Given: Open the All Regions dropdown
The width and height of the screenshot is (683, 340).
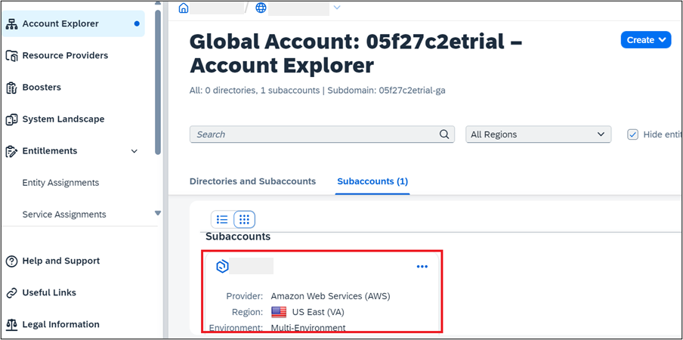Looking at the screenshot, I should coord(538,134).
